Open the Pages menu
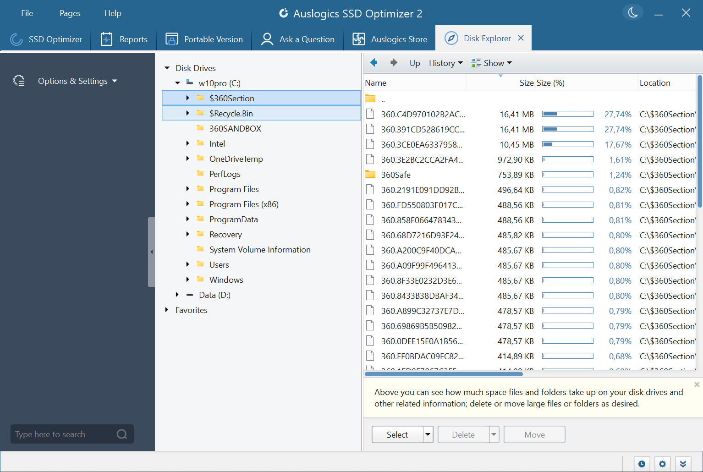The image size is (703, 472). click(x=70, y=13)
